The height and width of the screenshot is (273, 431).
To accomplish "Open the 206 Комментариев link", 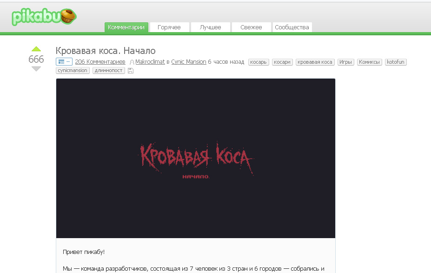I will tap(100, 62).
